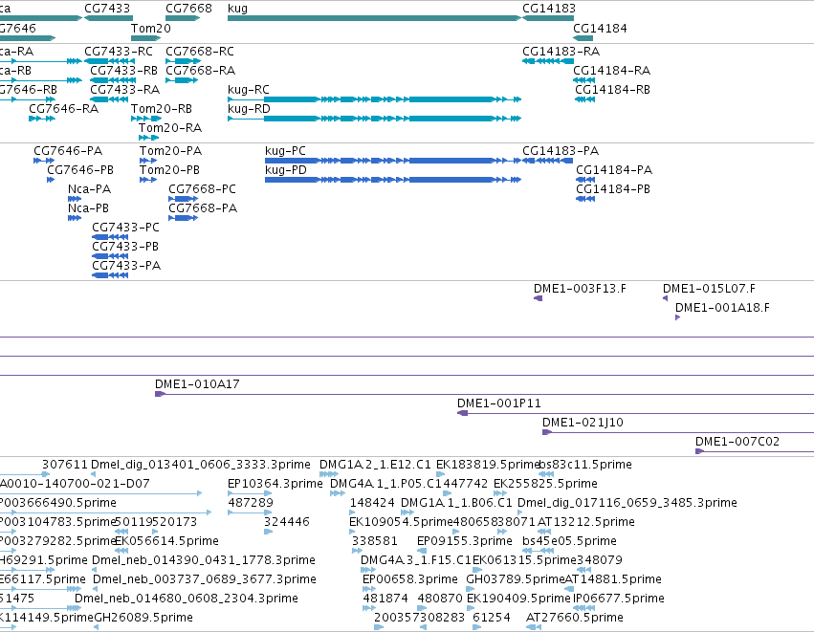Select protein CG7433-PA
Screen dimensions: 814x632
110,275
